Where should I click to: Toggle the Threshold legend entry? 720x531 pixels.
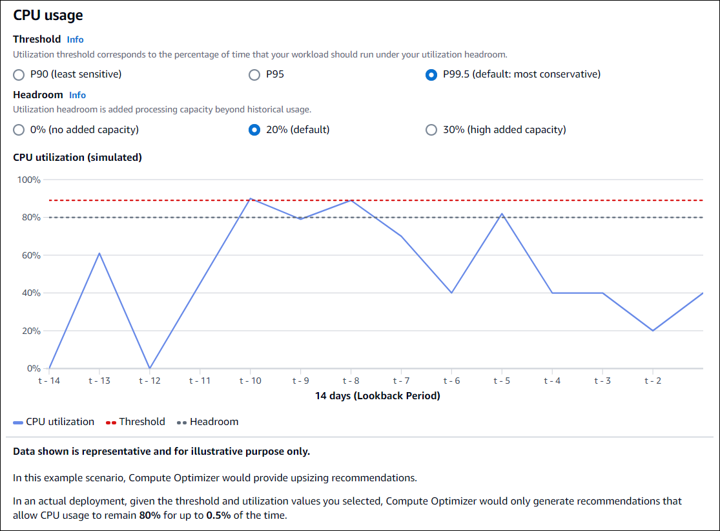tap(142, 421)
